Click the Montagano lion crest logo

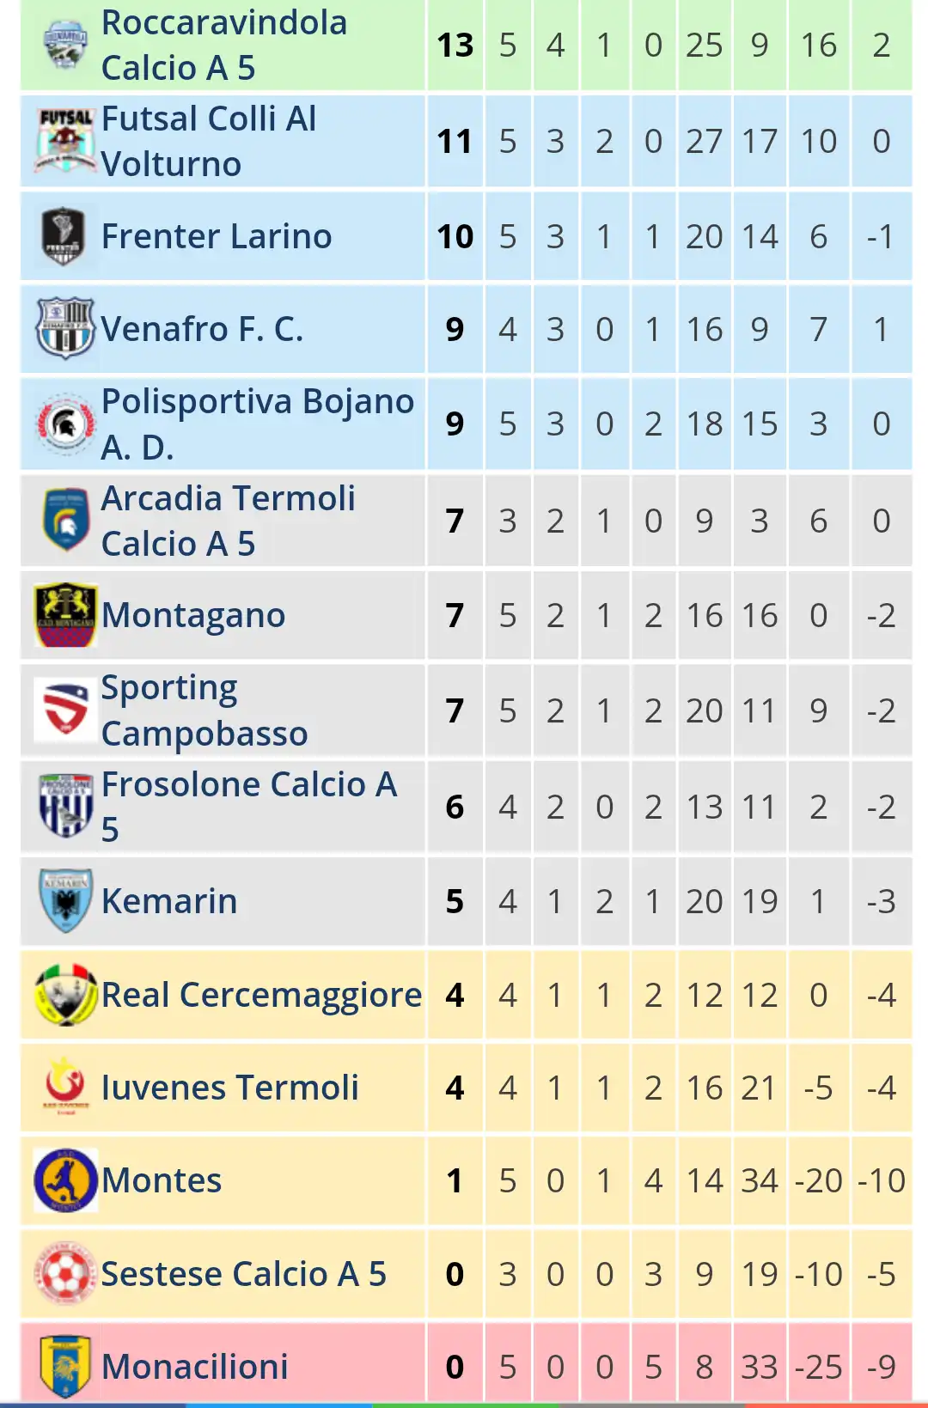click(x=65, y=615)
